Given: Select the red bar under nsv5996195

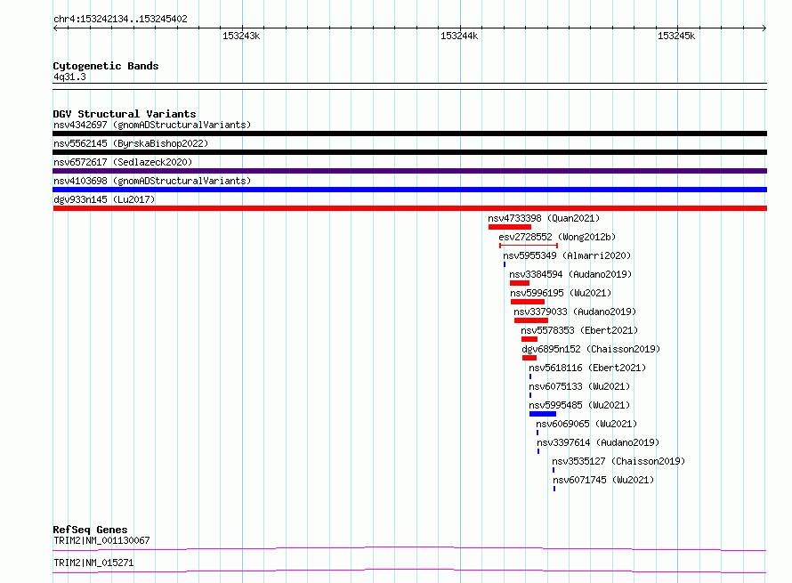Looking at the screenshot, I should click(528, 302).
